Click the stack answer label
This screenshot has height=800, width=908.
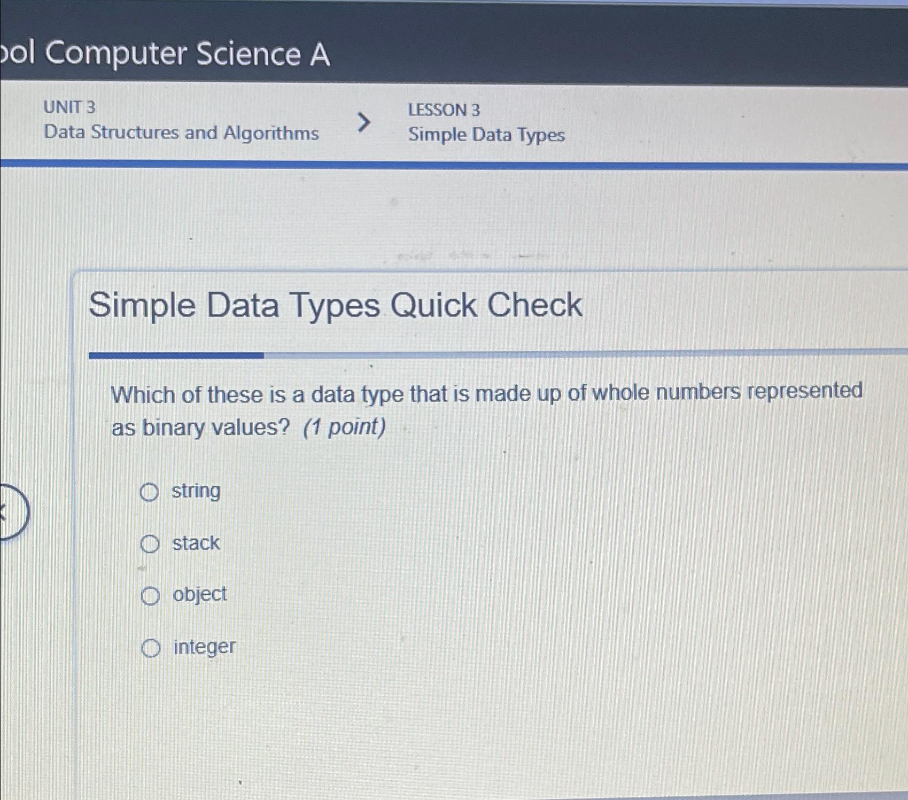[x=196, y=543]
